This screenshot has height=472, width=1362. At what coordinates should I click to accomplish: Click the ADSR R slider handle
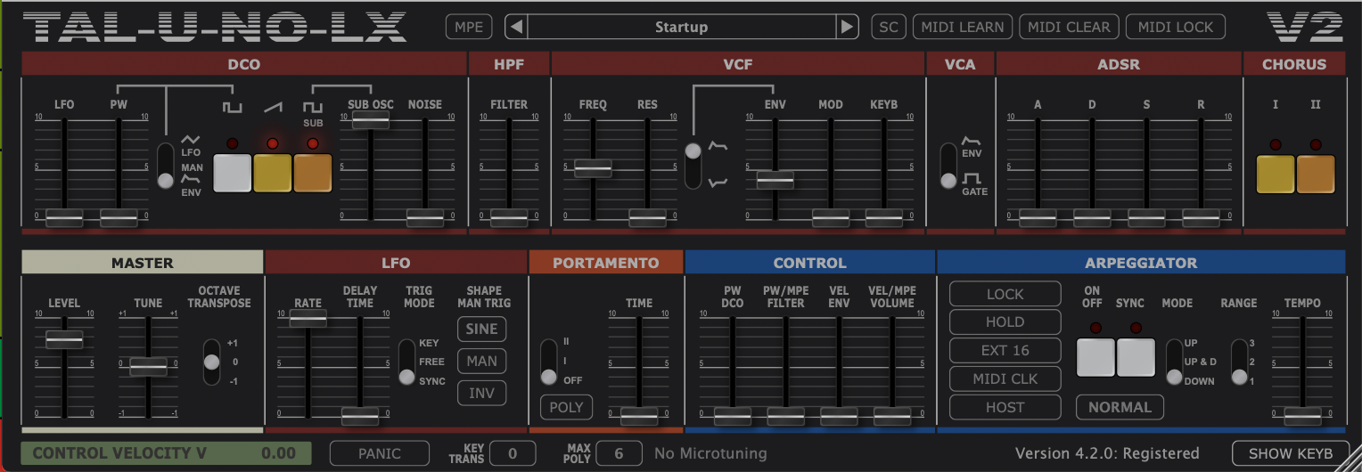pyautogui.click(x=1201, y=216)
